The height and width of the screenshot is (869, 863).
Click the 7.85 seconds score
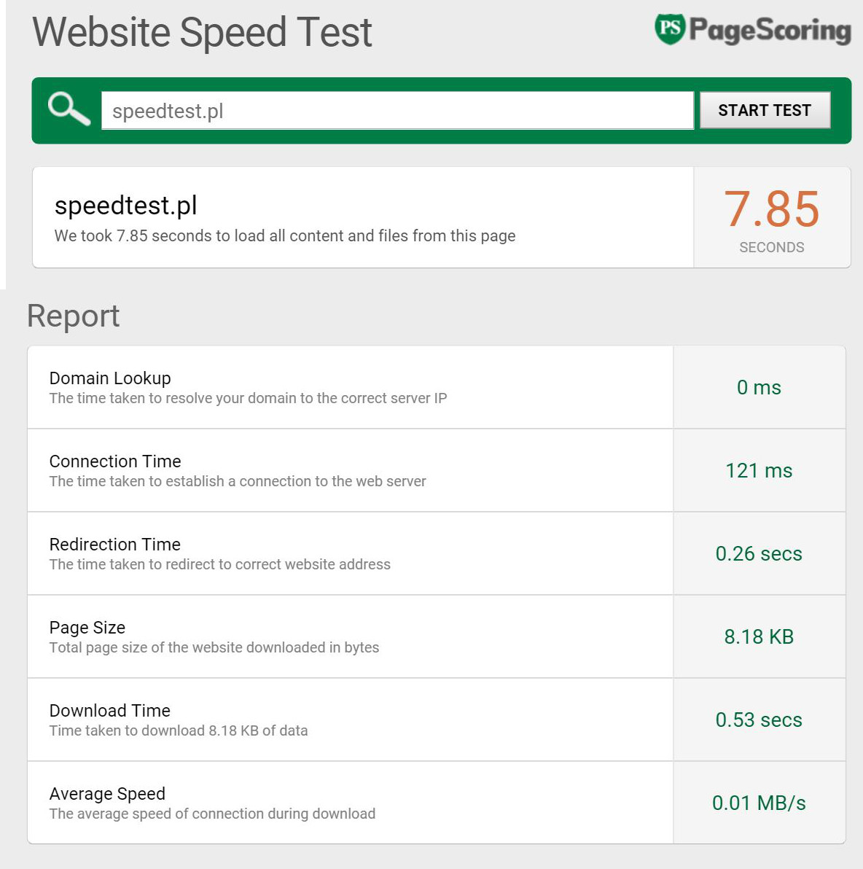point(771,209)
